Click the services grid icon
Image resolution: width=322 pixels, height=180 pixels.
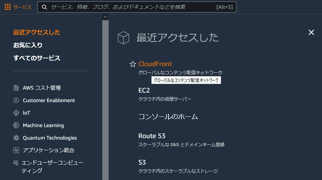point(8,7)
